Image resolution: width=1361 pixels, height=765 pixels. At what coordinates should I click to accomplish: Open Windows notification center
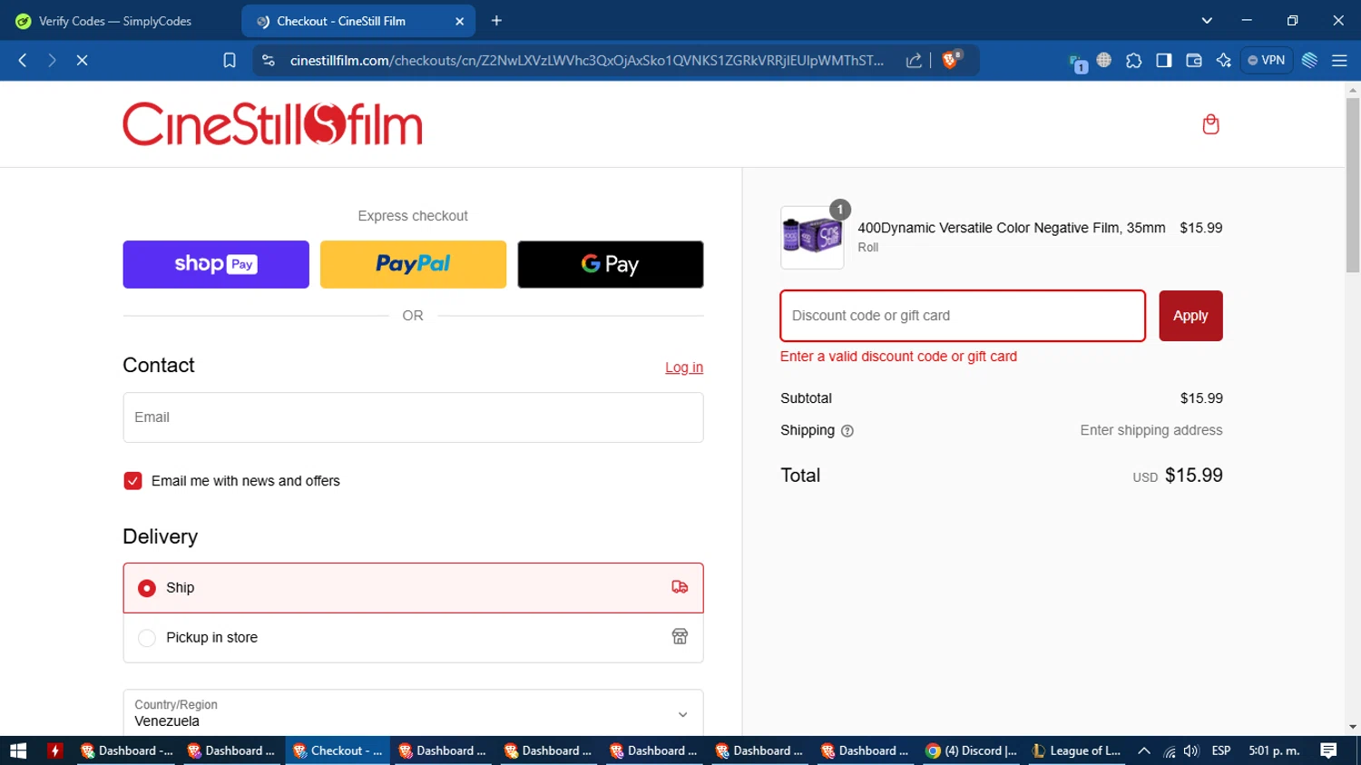tap(1328, 750)
